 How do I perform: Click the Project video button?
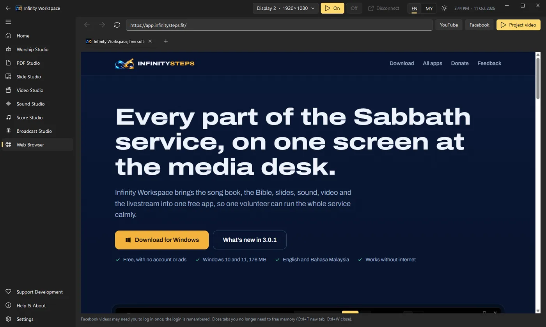point(518,25)
